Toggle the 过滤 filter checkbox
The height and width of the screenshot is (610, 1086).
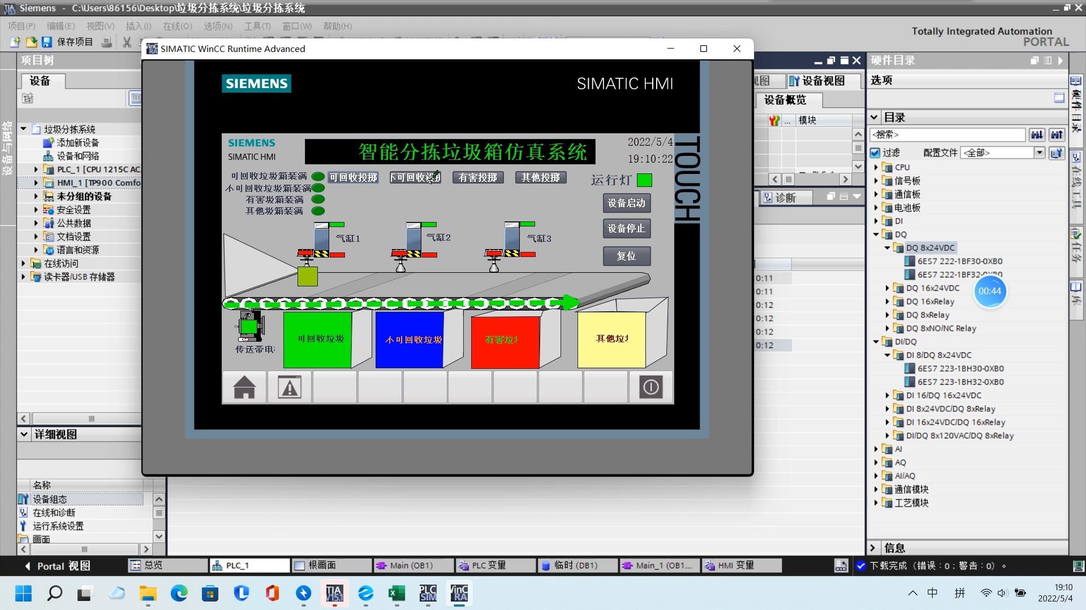pos(875,153)
